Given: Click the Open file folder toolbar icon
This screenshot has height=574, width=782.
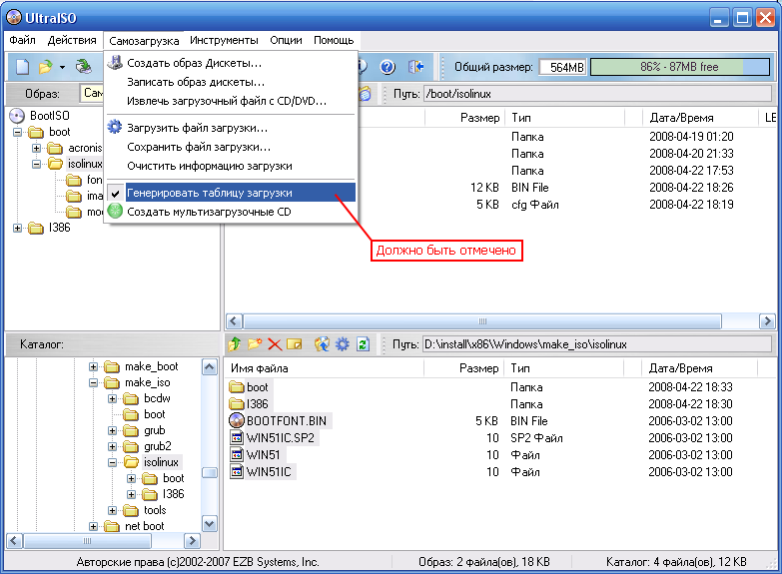Looking at the screenshot, I should [46, 66].
